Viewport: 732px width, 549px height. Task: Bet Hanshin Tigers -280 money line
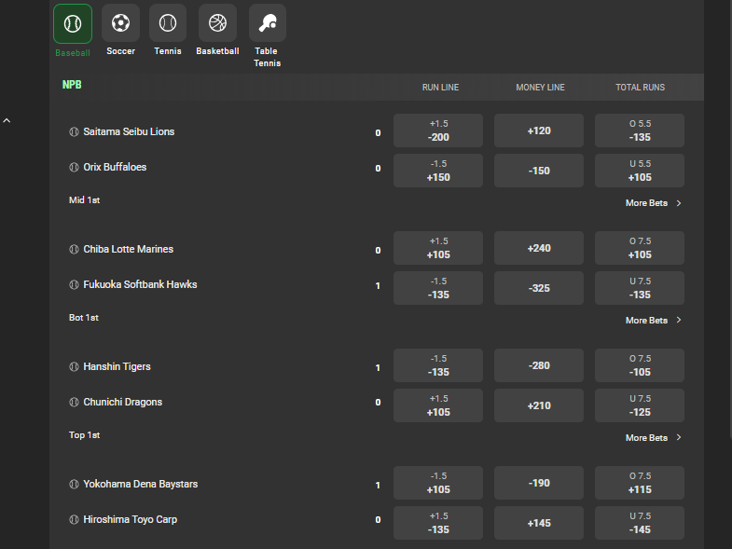pyautogui.click(x=539, y=365)
